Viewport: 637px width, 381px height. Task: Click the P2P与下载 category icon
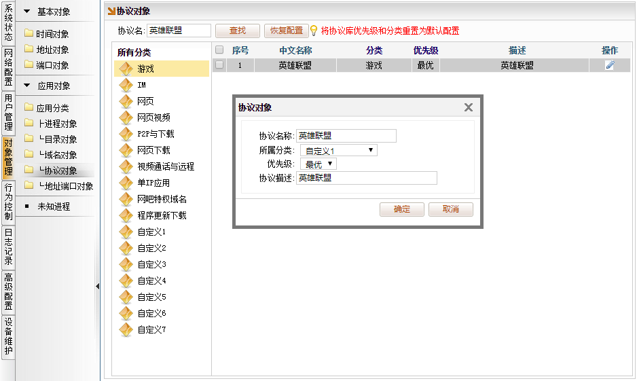(x=126, y=134)
